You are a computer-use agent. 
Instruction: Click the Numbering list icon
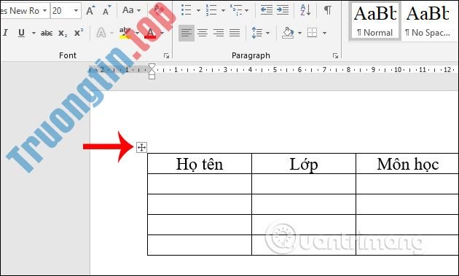pyautogui.click(x=211, y=10)
